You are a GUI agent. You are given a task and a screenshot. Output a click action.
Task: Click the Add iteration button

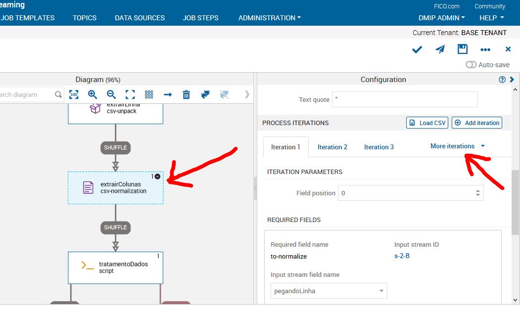(x=477, y=123)
